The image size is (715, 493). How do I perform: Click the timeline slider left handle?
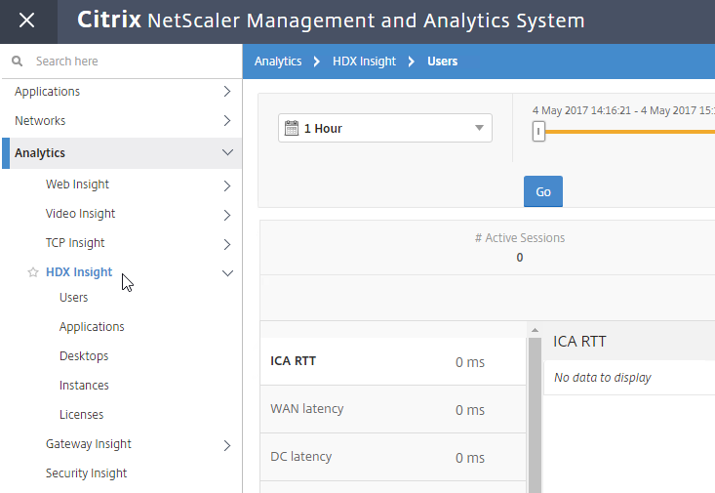point(538,132)
